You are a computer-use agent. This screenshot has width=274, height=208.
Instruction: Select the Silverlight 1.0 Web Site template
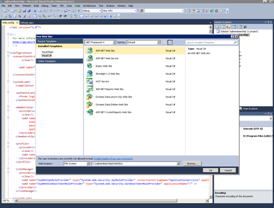[x=135, y=74]
